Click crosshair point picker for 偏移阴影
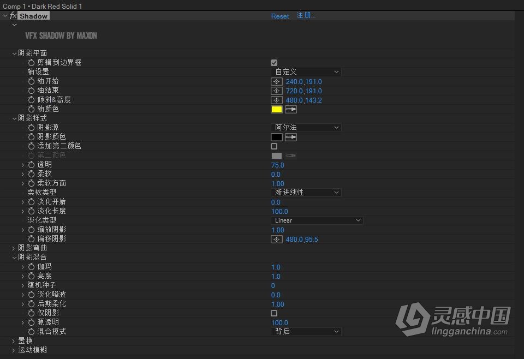The image size is (524, 359). (276, 240)
